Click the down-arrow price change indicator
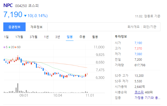Viewport: 167px width, 106px height. [x=25, y=16]
